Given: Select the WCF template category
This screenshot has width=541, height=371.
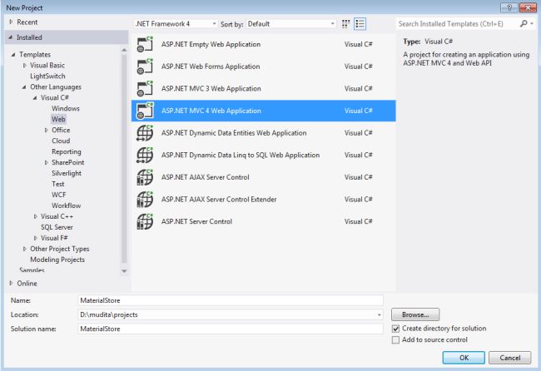Looking at the screenshot, I should [x=58, y=195].
